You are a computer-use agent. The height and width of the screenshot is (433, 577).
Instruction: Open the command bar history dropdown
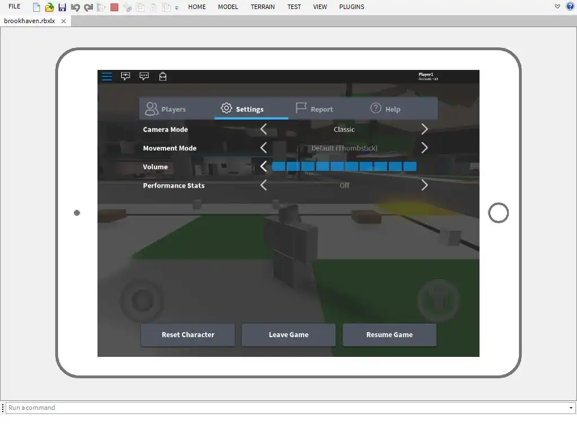click(571, 408)
